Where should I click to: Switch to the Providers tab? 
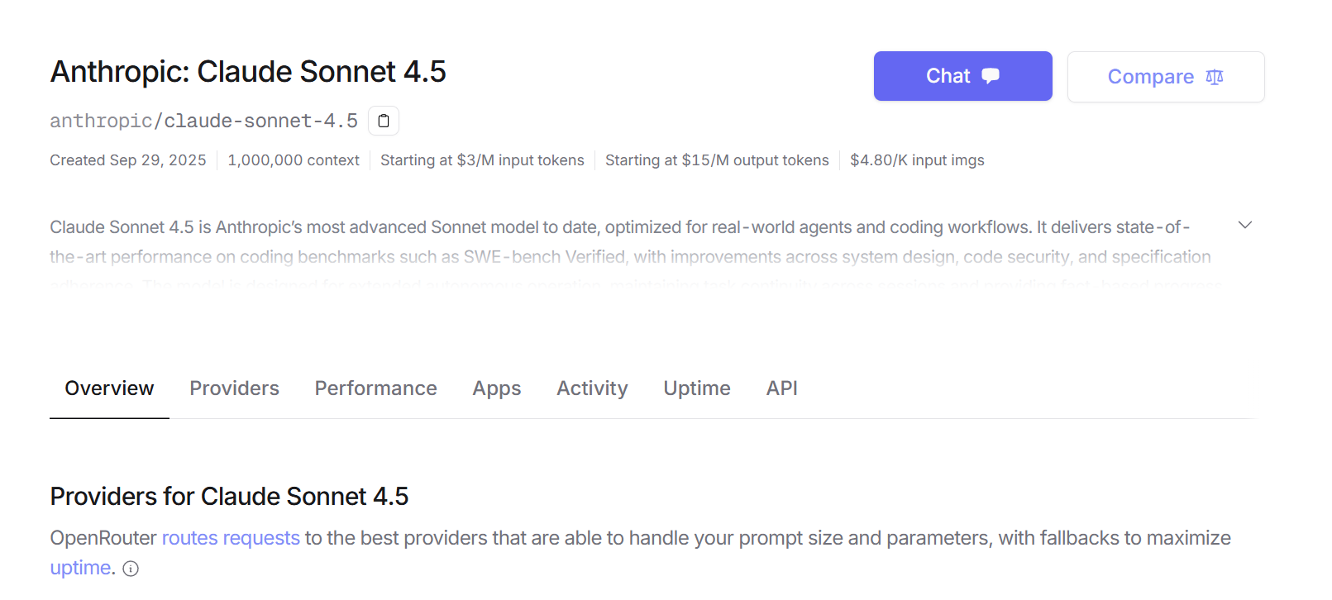pos(234,388)
